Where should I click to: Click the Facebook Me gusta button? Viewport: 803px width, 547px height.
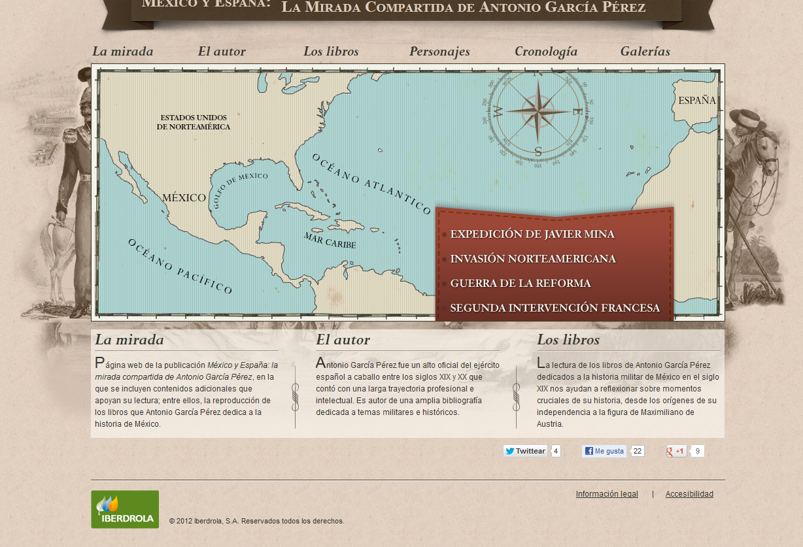coord(604,451)
